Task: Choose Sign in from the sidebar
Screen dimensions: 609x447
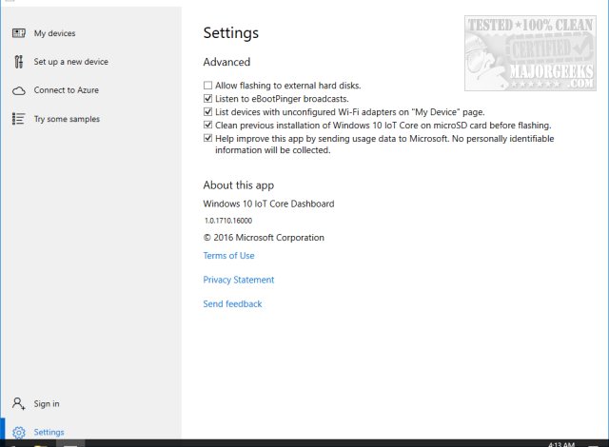Action: [47, 404]
